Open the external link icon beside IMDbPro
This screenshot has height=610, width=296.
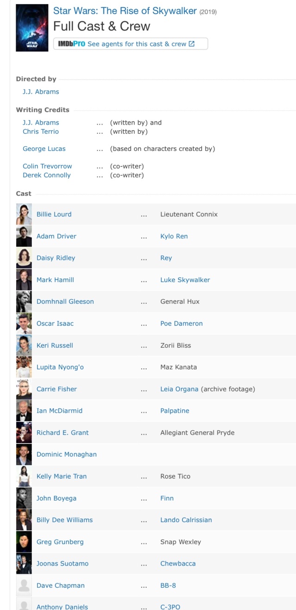point(191,44)
